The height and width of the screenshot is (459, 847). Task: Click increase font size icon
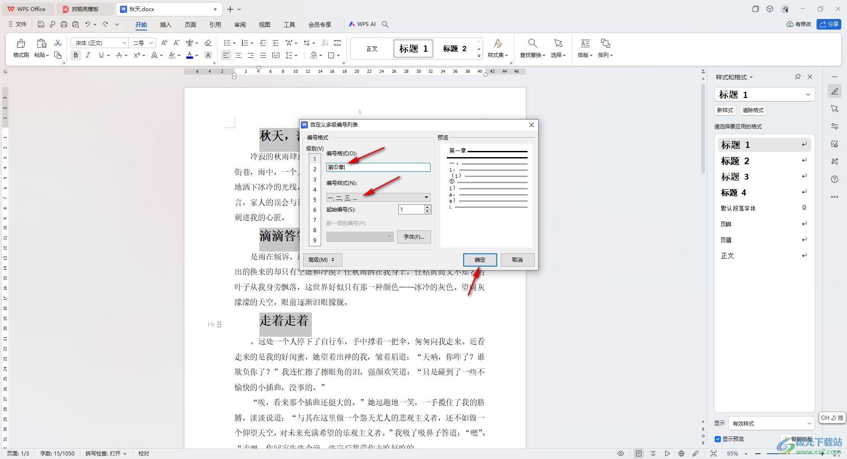point(164,43)
